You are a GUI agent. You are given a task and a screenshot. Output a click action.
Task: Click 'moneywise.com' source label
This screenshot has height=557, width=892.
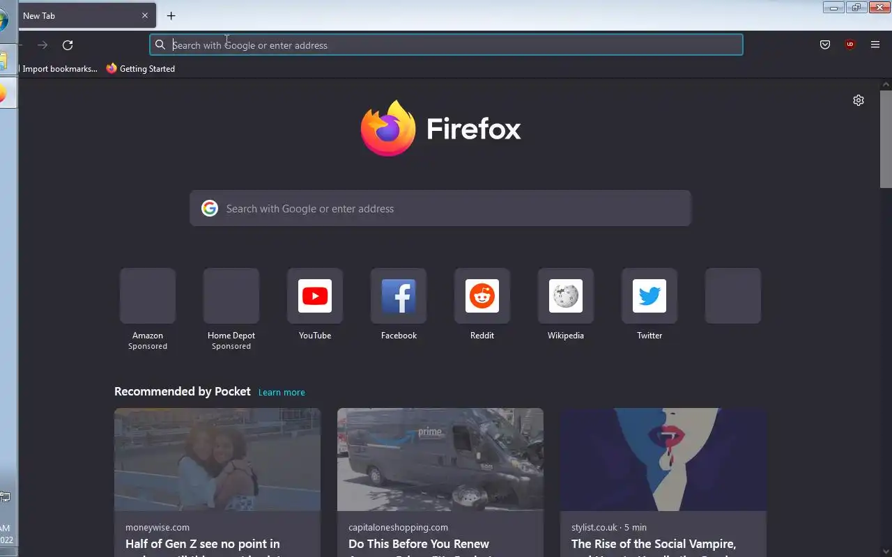157,527
